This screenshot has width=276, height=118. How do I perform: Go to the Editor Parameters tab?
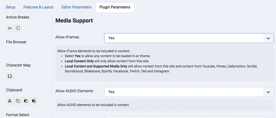click(76, 7)
